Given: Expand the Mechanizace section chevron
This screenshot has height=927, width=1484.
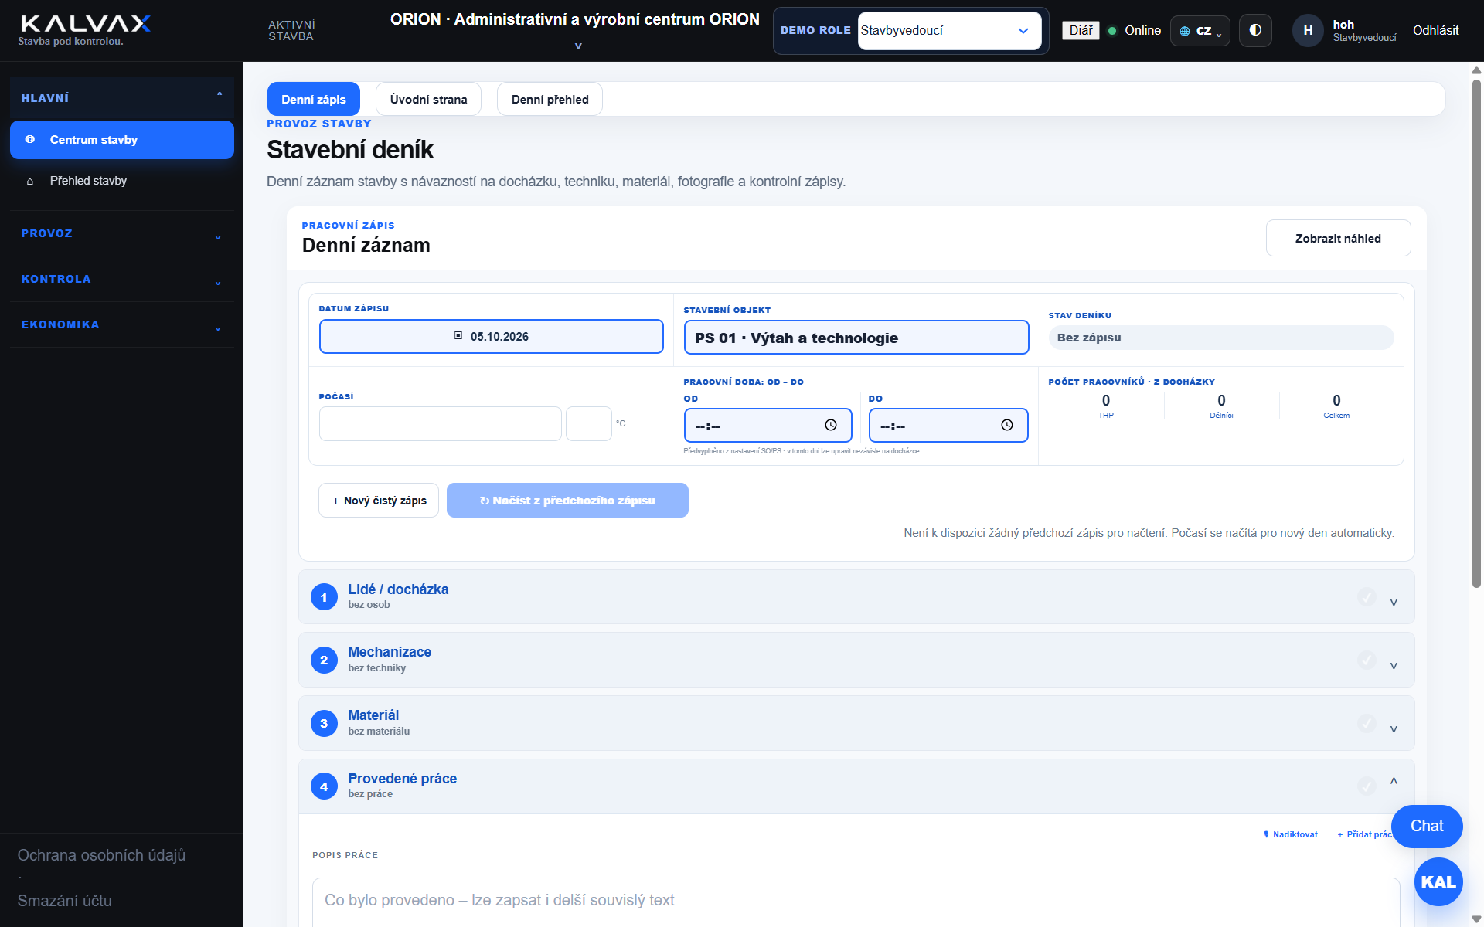Looking at the screenshot, I should coord(1394,665).
